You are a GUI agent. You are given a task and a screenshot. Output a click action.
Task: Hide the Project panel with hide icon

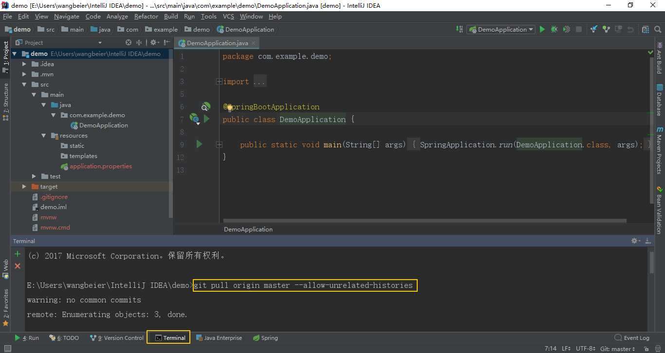click(166, 42)
